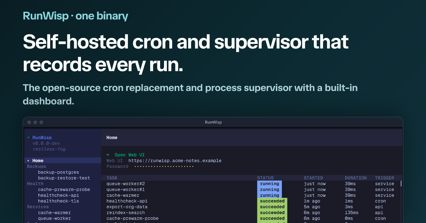This screenshot has width=426, height=223.
Task: Select the cache-warmer row in task table
Action: 251,195
